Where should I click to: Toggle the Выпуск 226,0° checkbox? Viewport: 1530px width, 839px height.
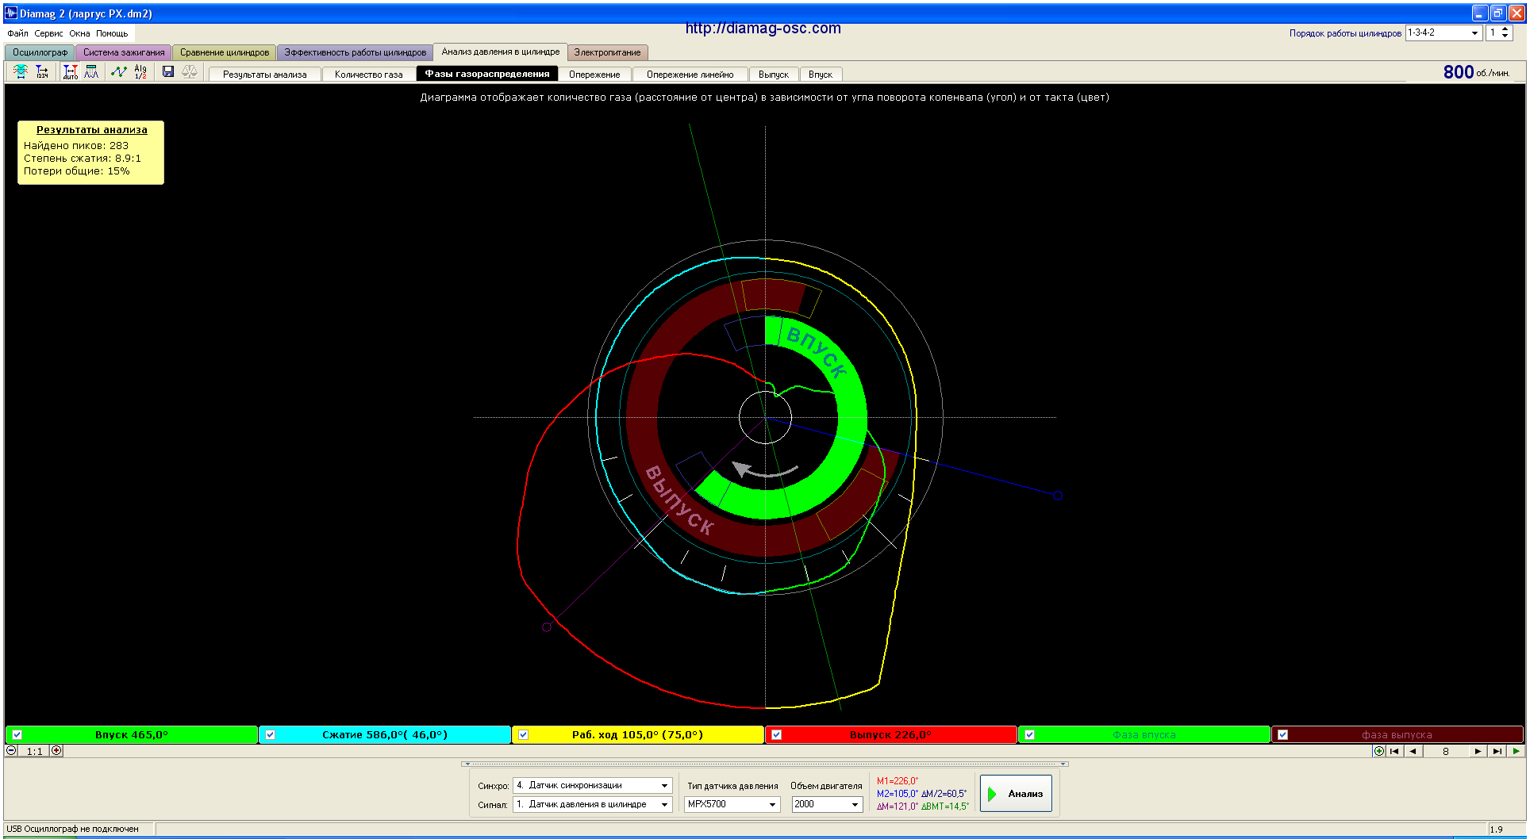coord(776,734)
